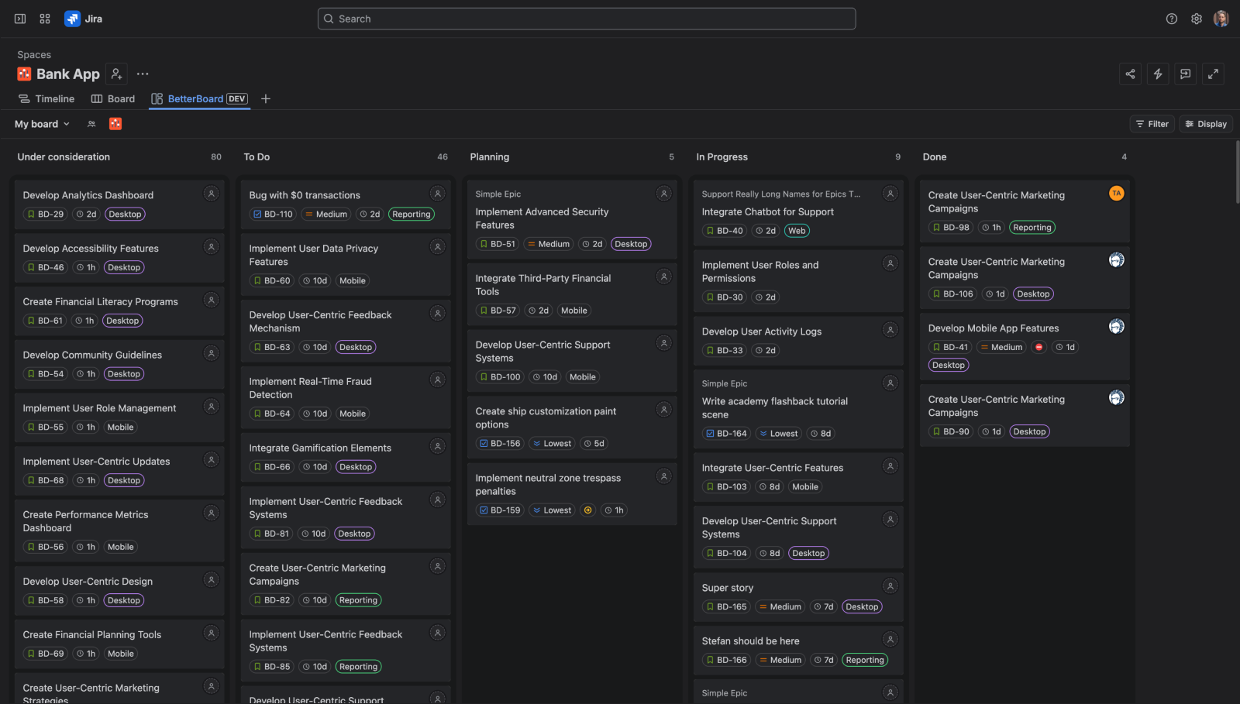
Task: Click the feedback comment icon
Action: [1186, 74]
